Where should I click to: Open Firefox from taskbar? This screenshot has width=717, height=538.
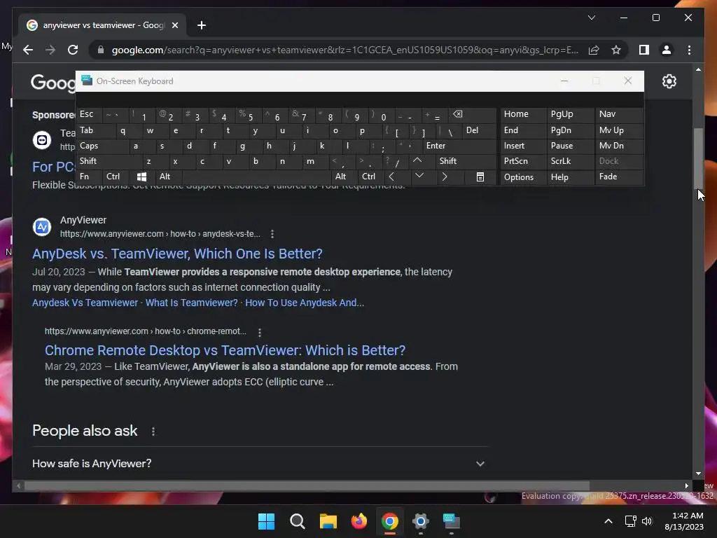click(359, 521)
